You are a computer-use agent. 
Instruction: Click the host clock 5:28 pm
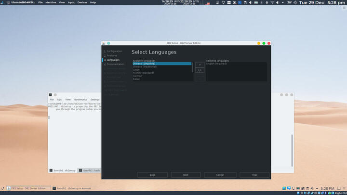(336, 2)
